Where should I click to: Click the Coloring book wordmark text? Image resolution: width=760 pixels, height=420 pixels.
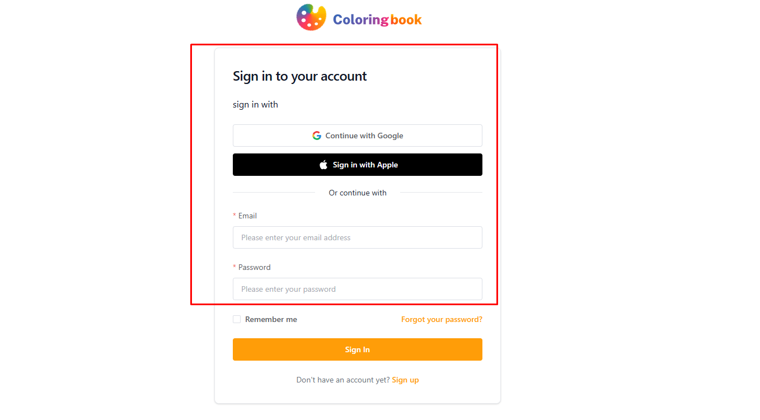click(376, 19)
